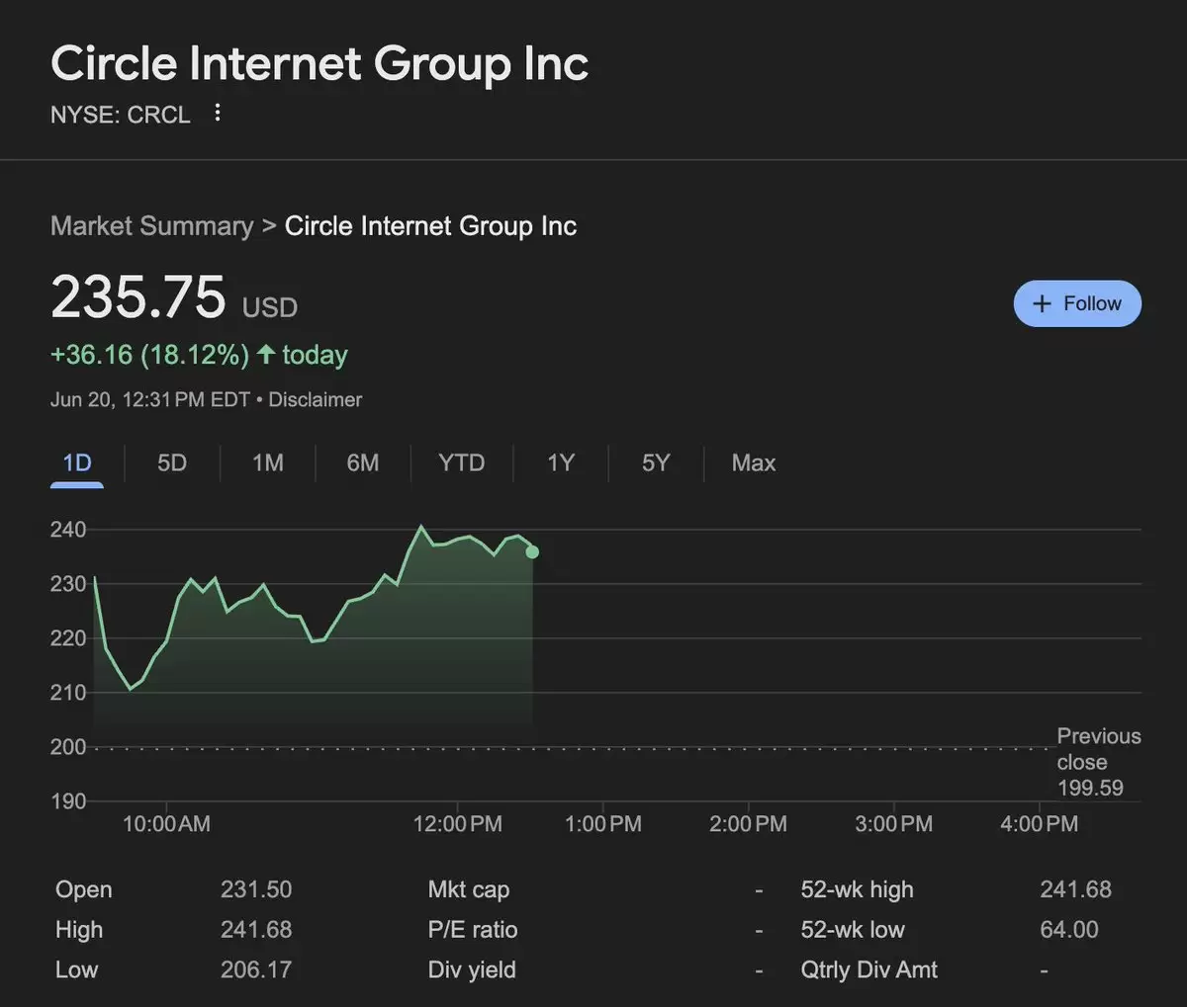The image size is (1187, 1007).
Task: Click the NYSE: CRCL ticker text
Action: point(121,115)
